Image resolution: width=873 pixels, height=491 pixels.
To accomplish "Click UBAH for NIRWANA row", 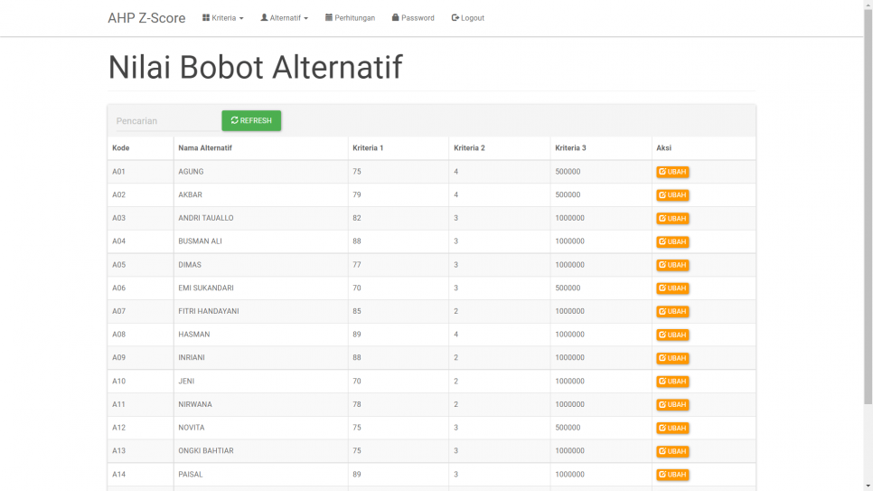I will 672,404.
